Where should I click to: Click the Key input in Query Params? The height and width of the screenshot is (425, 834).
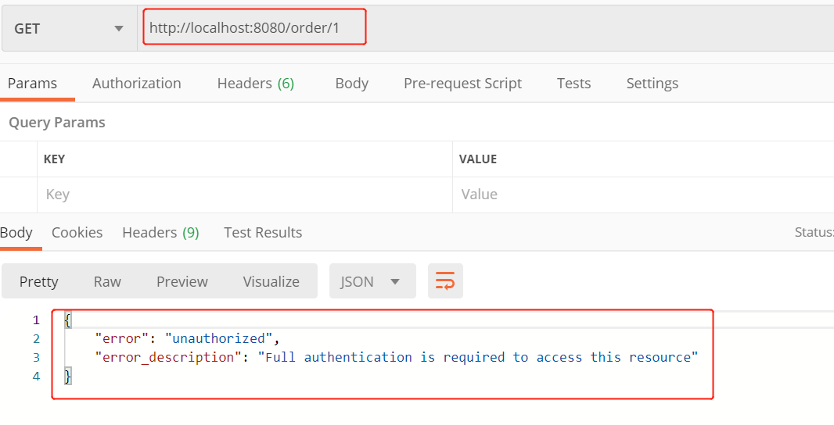tap(245, 195)
